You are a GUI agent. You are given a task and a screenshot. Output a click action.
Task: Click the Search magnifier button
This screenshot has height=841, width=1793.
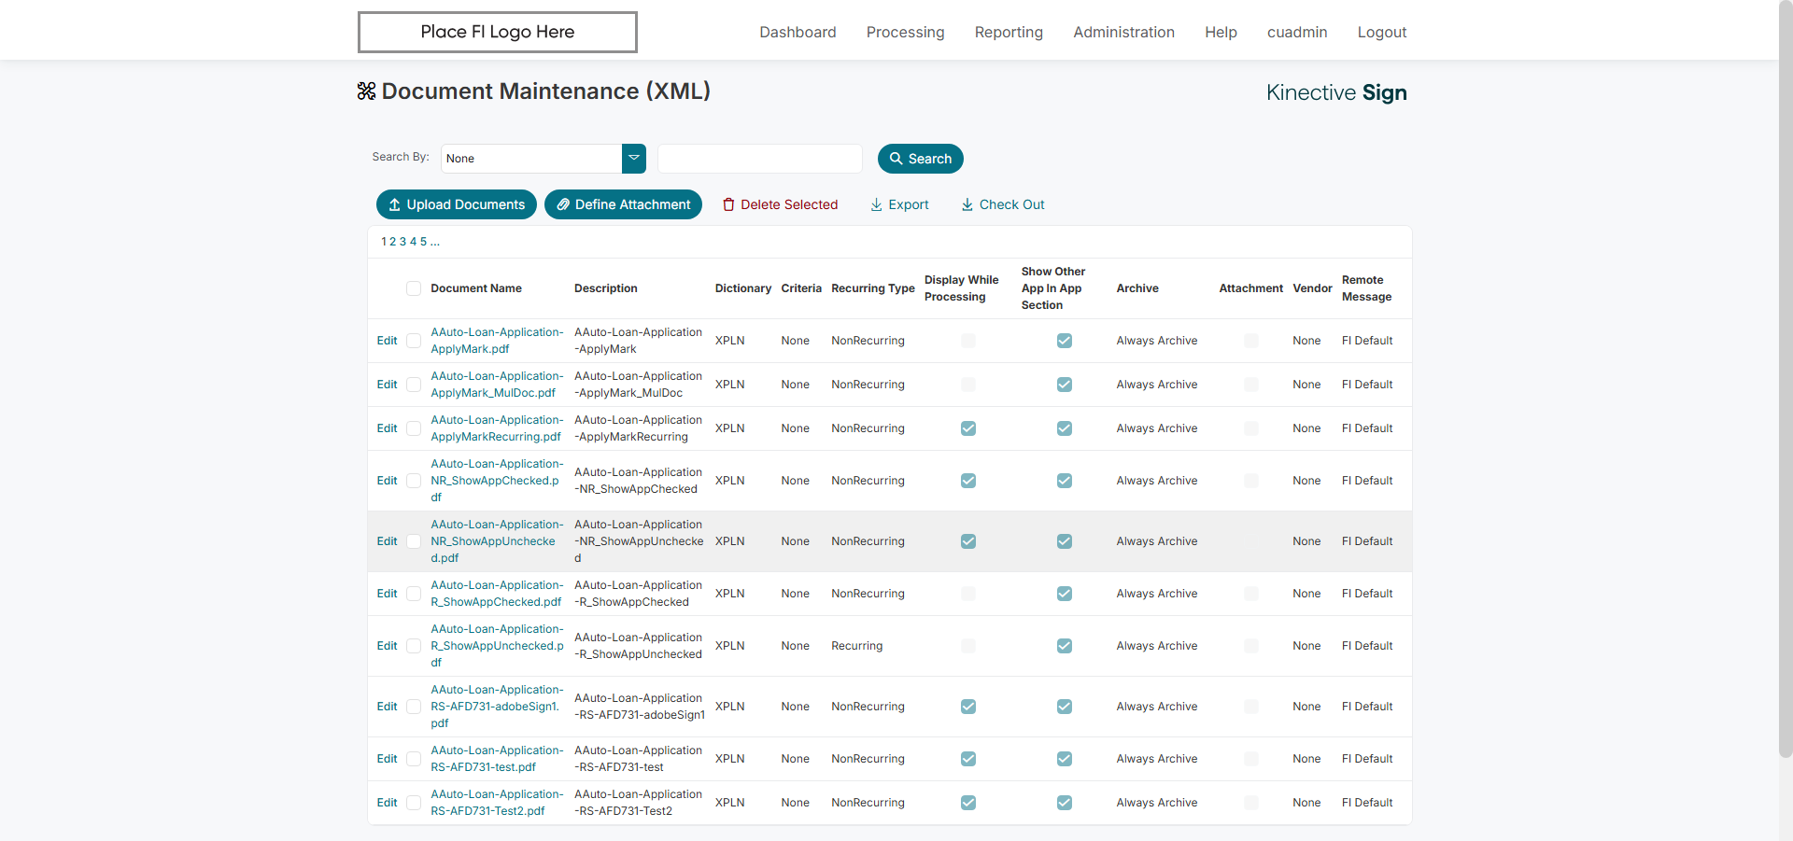pos(920,159)
